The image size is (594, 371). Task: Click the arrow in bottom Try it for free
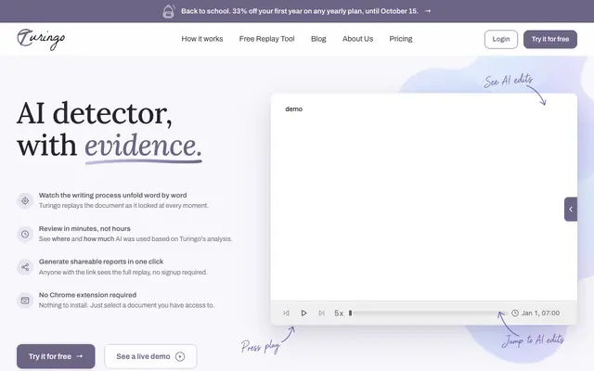pyautogui.click(x=80, y=356)
